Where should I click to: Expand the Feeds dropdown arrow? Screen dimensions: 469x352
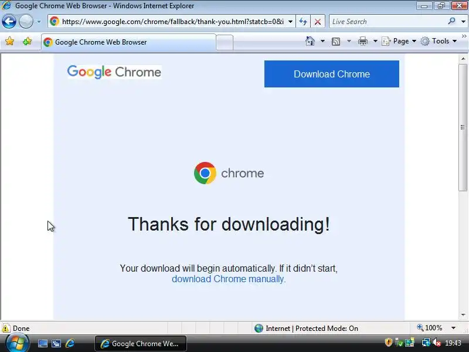349,41
